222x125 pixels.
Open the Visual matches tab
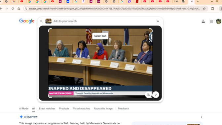[x=81, y=108]
